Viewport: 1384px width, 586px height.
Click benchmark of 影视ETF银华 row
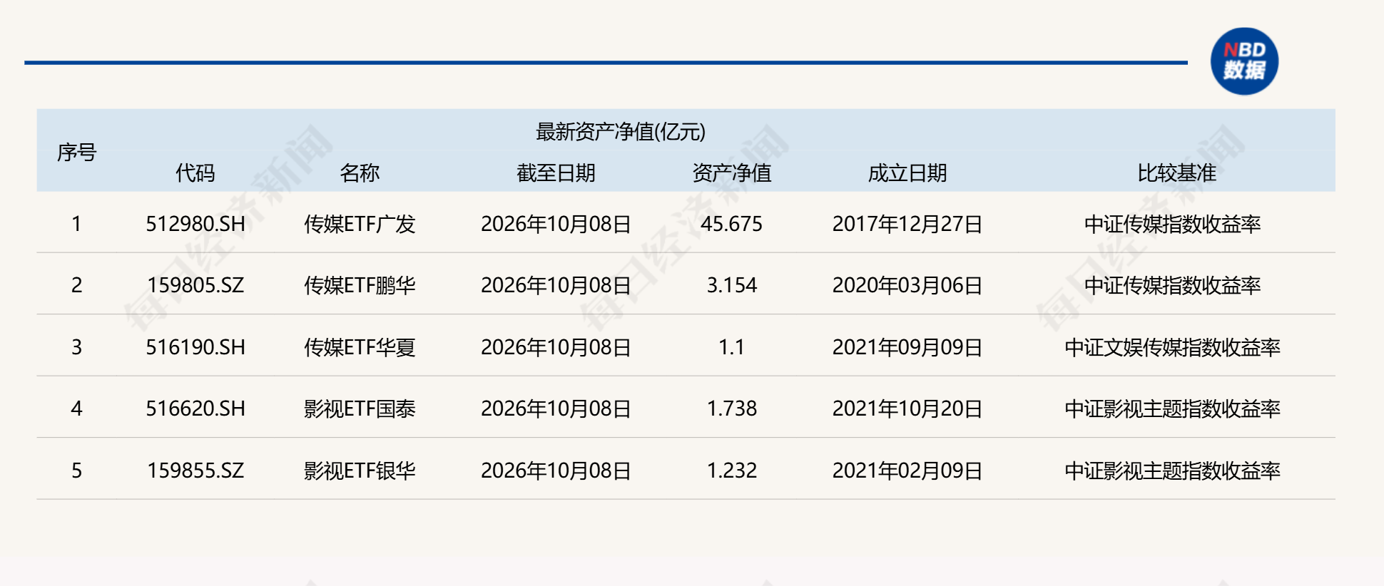click(x=1173, y=471)
